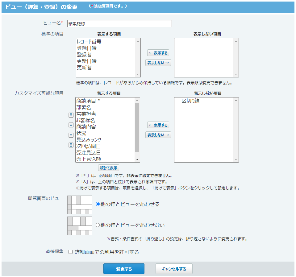The height and width of the screenshot is (277, 296).
Task: Focus the ビュー名 input field
Action: (119, 23)
